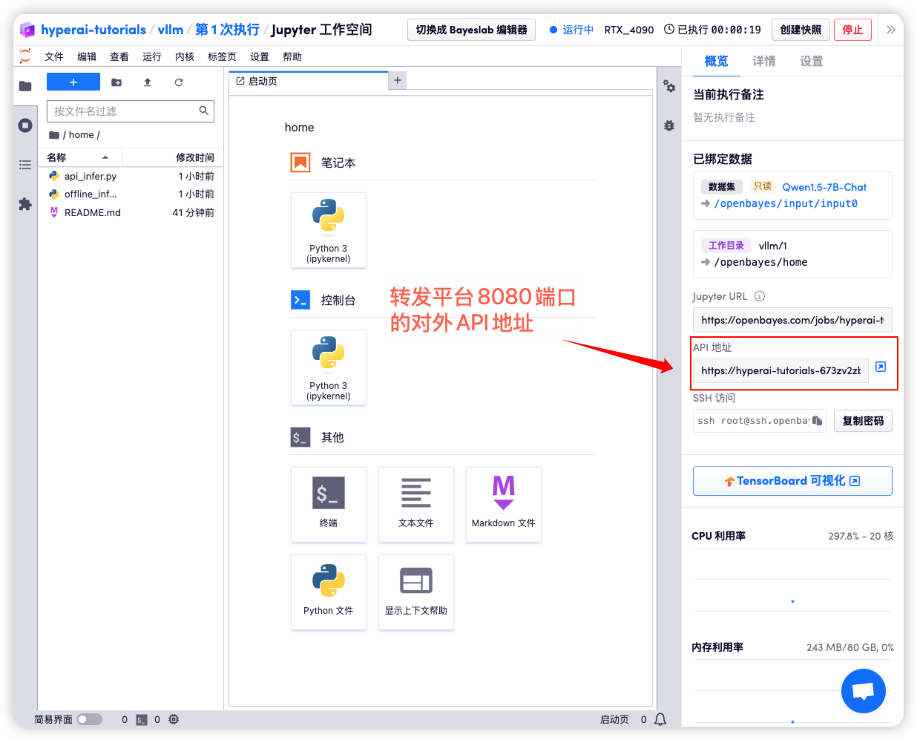The height and width of the screenshot is (740, 917).
Task: Toggle the simple interface switch
Action: (x=89, y=719)
